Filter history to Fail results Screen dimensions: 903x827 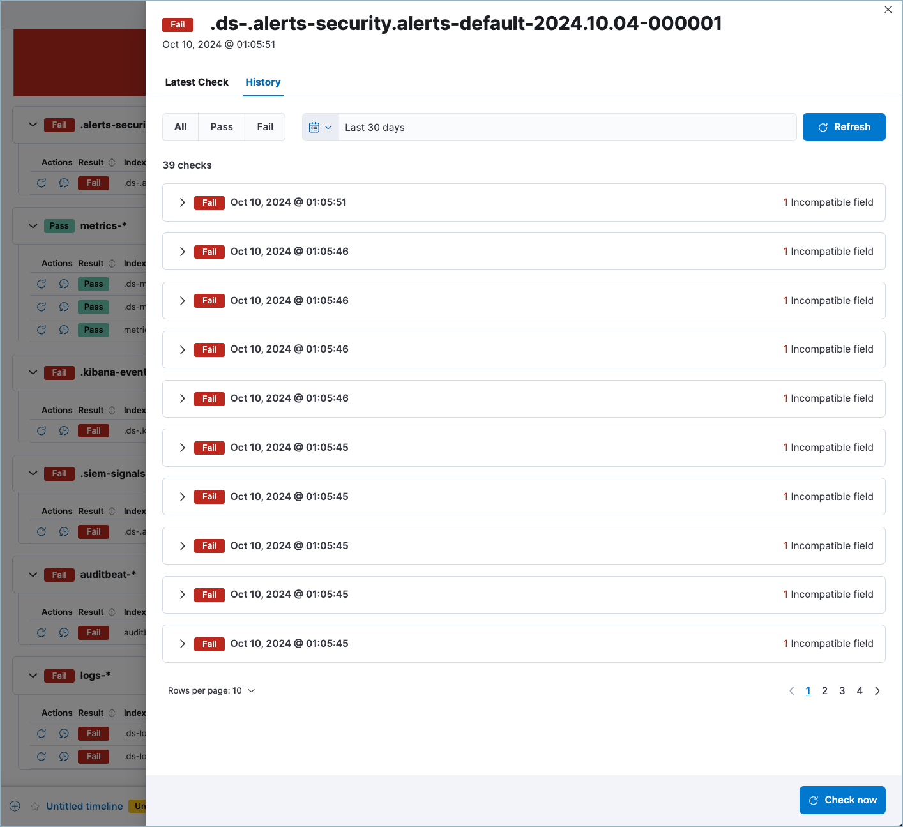(x=265, y=127)
